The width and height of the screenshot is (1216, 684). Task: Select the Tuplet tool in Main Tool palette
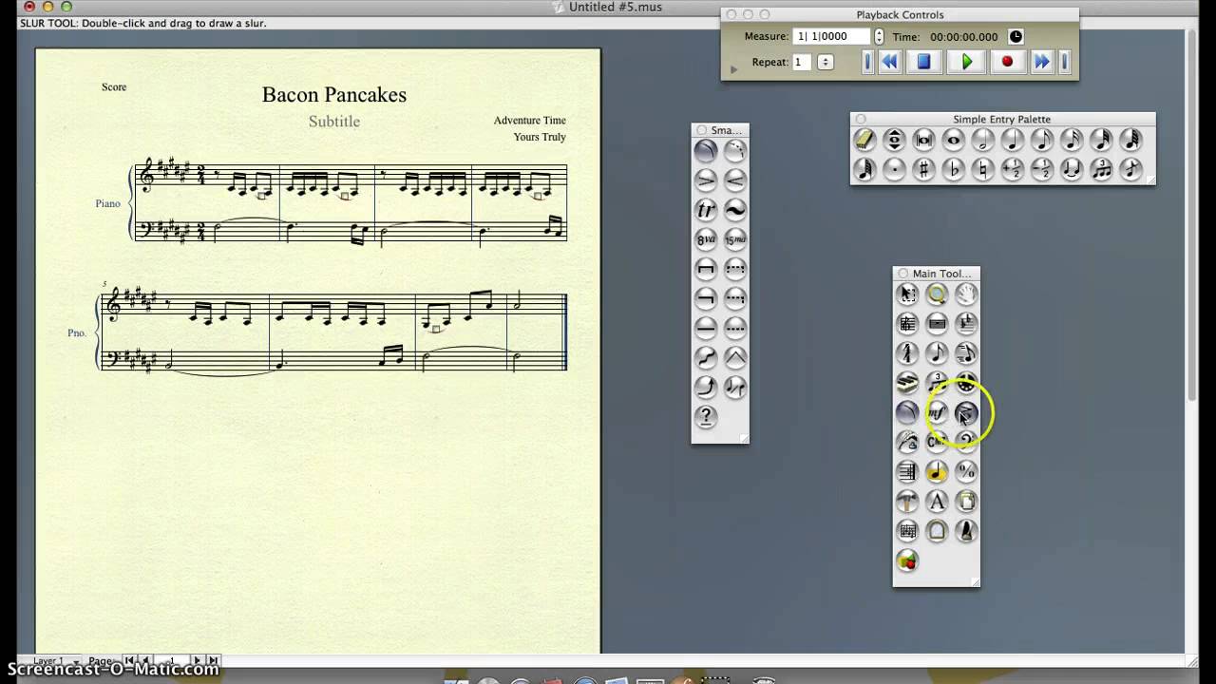937,383
